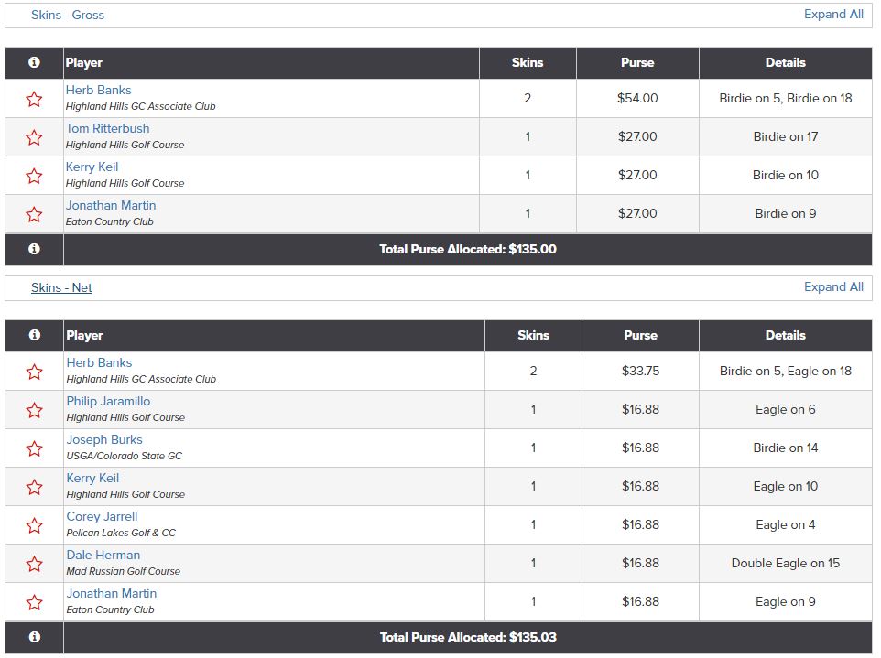Expand All for Skins - Net section

[833, 286]
